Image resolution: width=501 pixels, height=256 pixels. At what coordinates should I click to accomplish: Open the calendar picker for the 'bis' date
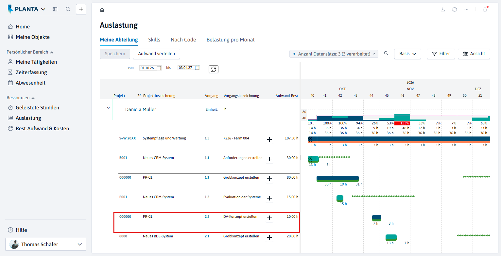(197, 68)
